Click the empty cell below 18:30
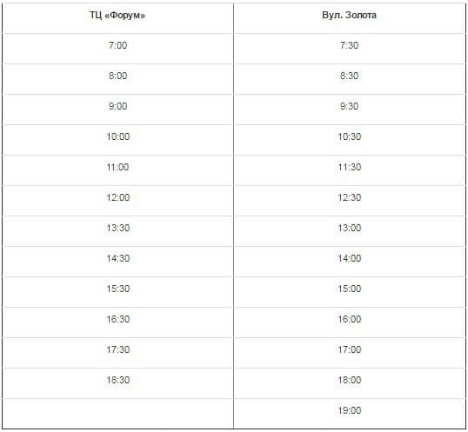Viewport: 468px width, 432px height. click(x=117, y=414)
